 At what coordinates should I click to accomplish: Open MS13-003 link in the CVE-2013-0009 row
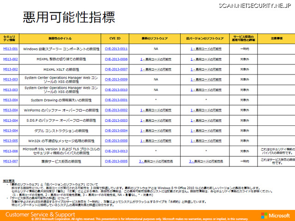point(10,79)
